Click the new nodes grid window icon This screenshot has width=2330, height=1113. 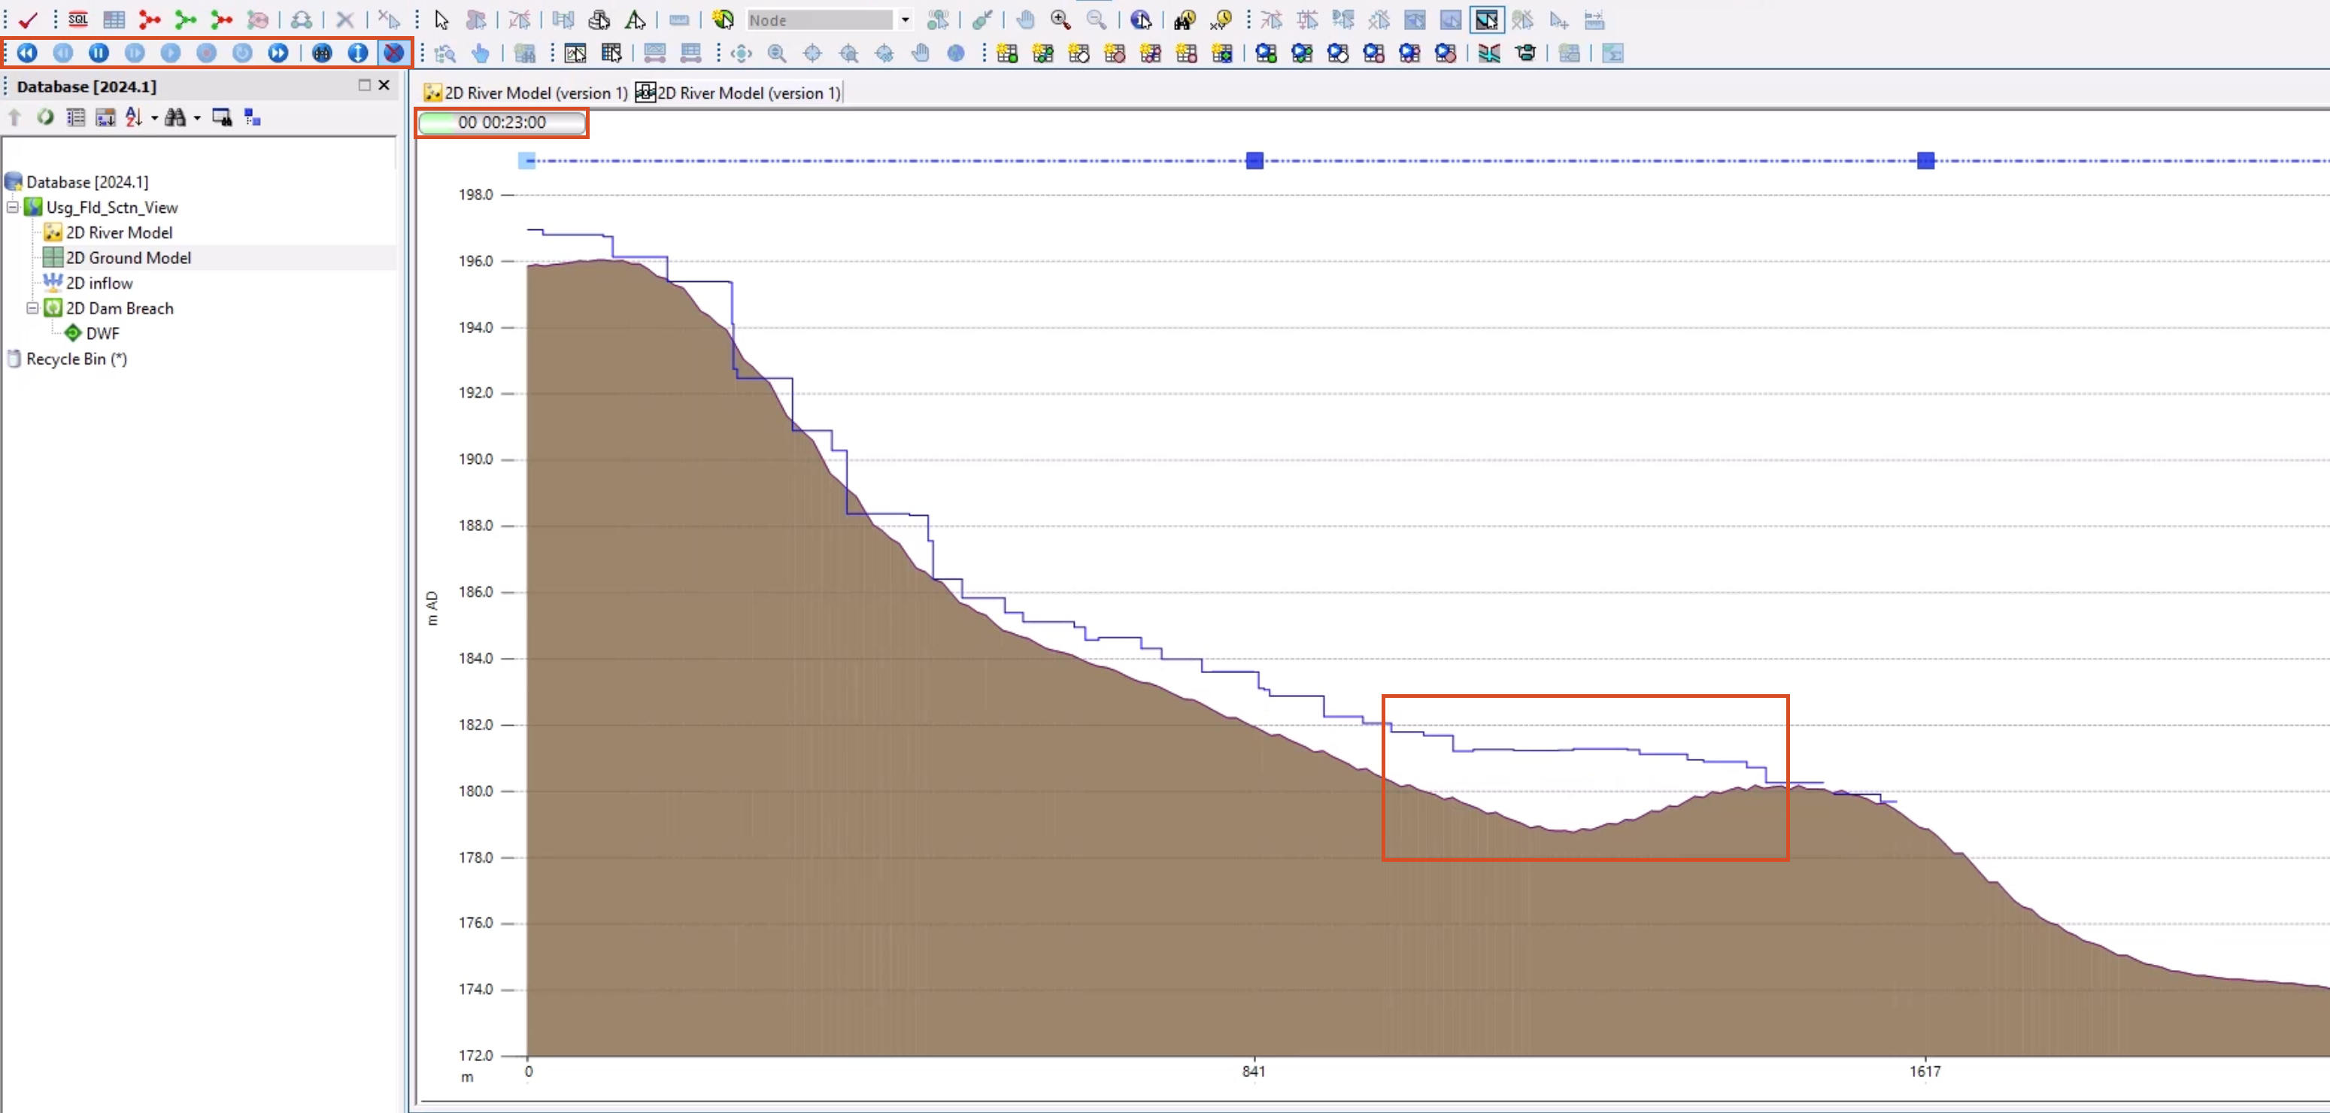tap(1008, 53)
